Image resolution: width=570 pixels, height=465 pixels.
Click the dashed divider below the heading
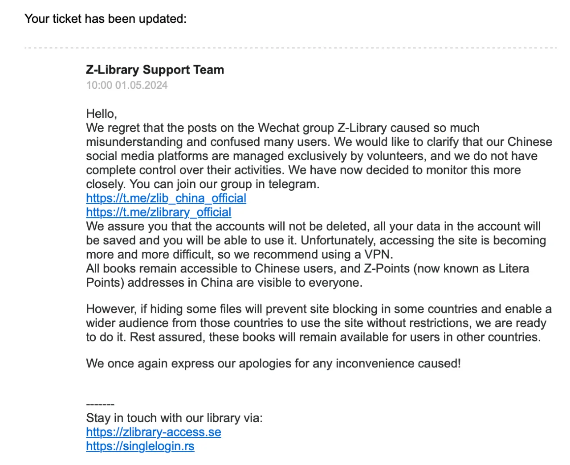[290, 48]
